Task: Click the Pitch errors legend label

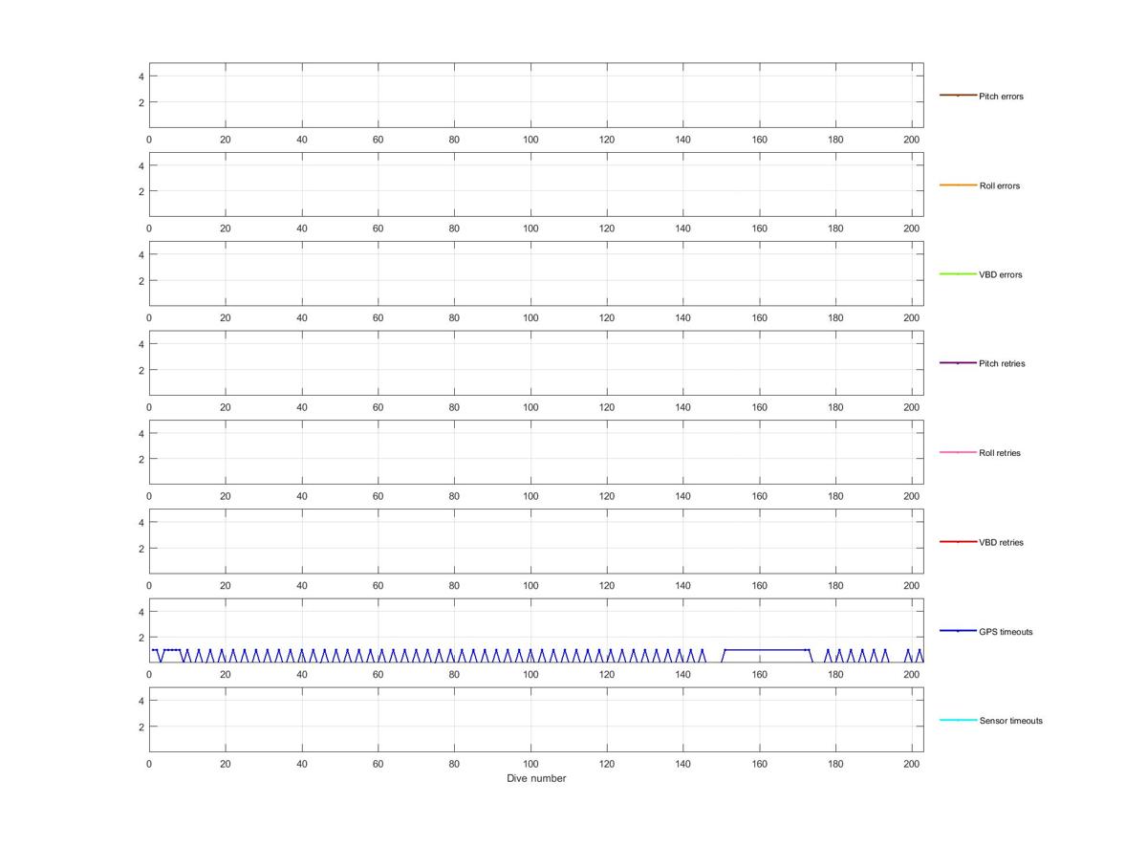Action: tap(1001, 97)
